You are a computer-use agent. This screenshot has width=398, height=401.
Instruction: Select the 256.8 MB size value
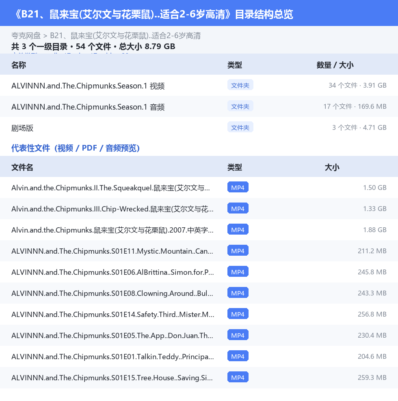[x=372, y=314]
